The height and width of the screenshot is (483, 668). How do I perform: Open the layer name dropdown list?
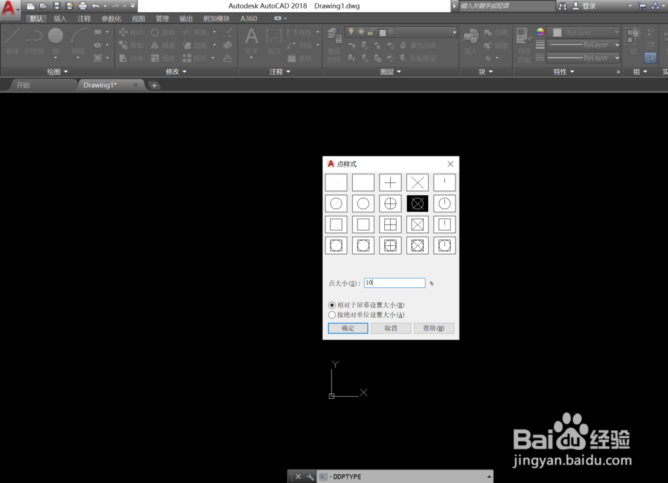(454, 32)
